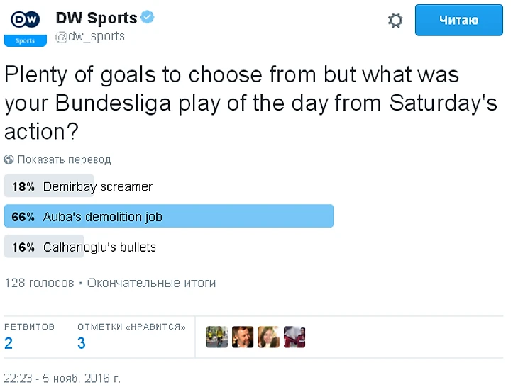Select the Calhanoglu's bullets poll option
Image resolution: width=518 pixels, height=392 pixels.
click(x=99, y=247)
